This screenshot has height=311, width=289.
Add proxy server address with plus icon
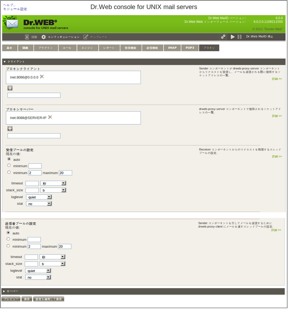[x=10, y=129]
